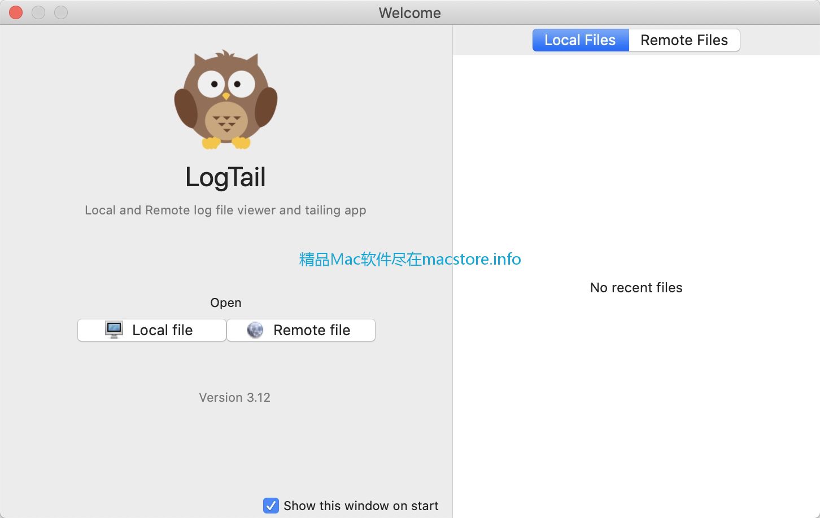This screenshot has width=820, height=518.
Task: Click the app description subtitle text
Action: click(x=225, y=210)
